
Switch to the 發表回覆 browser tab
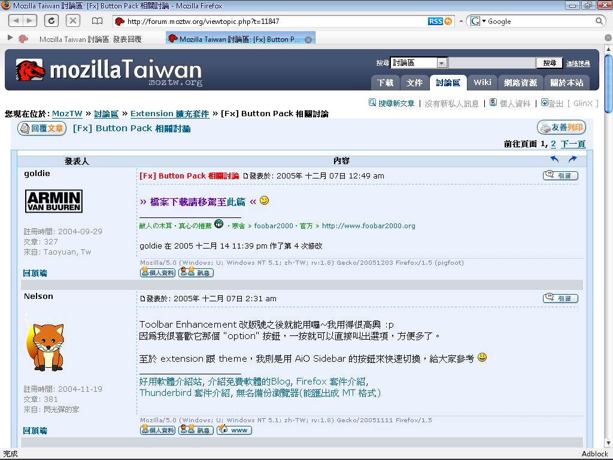point(90,39)
